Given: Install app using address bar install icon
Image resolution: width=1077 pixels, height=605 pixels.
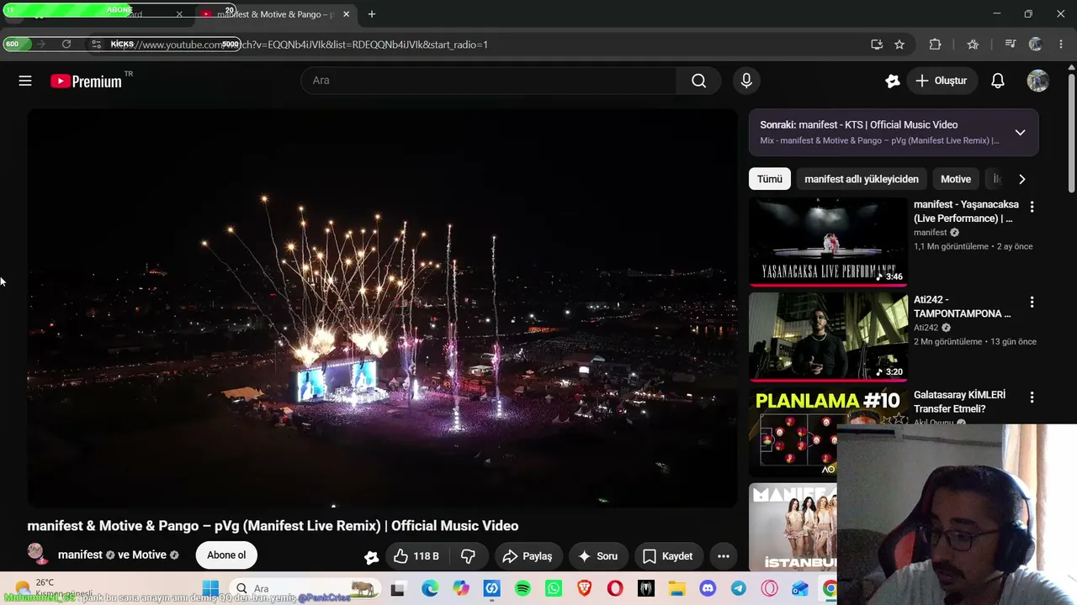Looking at the screenshot, I should [x=877, y=45].
